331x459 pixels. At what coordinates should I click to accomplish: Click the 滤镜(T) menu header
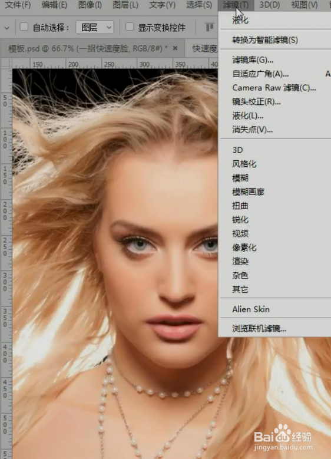pos(236,5)
